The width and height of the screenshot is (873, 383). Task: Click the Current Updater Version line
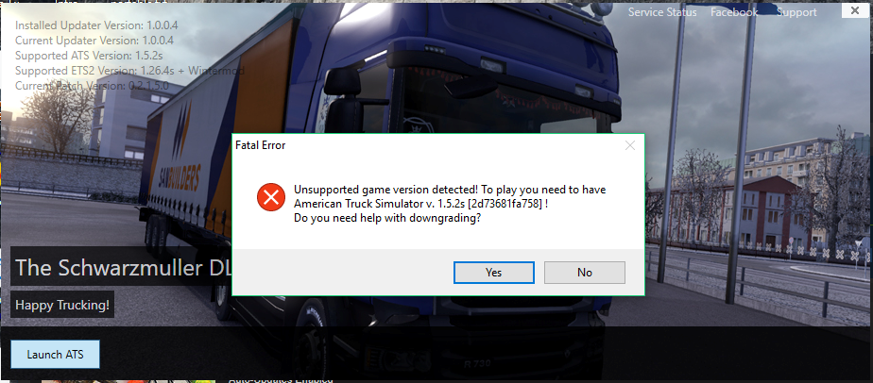94,40
